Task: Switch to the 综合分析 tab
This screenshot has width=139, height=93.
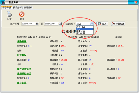Action: [7, 8]
